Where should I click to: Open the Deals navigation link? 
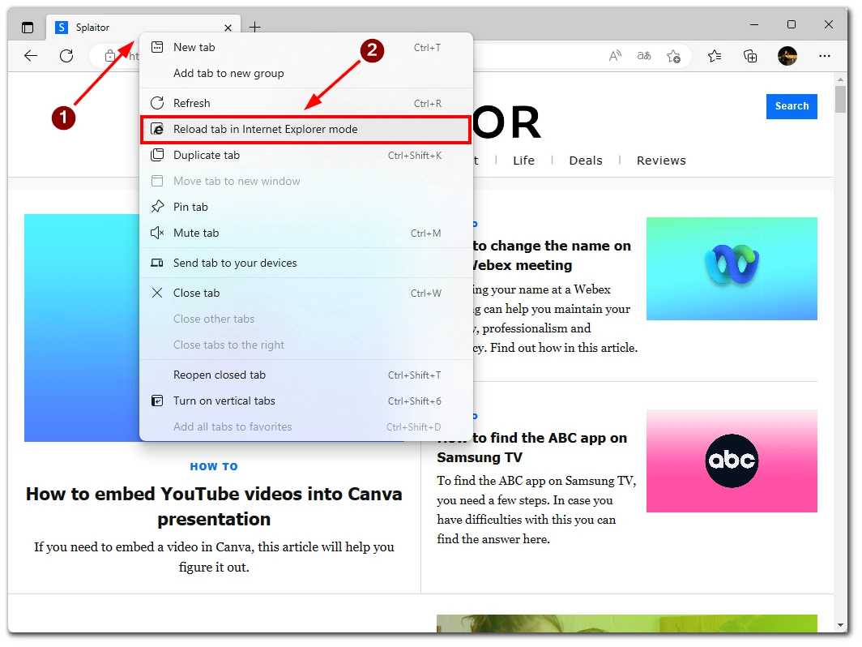pos(586,160)
